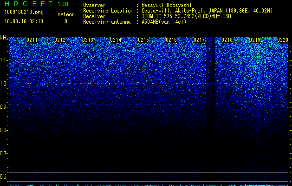292x186 pixels.
Task: Click the 0211 time marker label
Action: [x=32, y=40]
